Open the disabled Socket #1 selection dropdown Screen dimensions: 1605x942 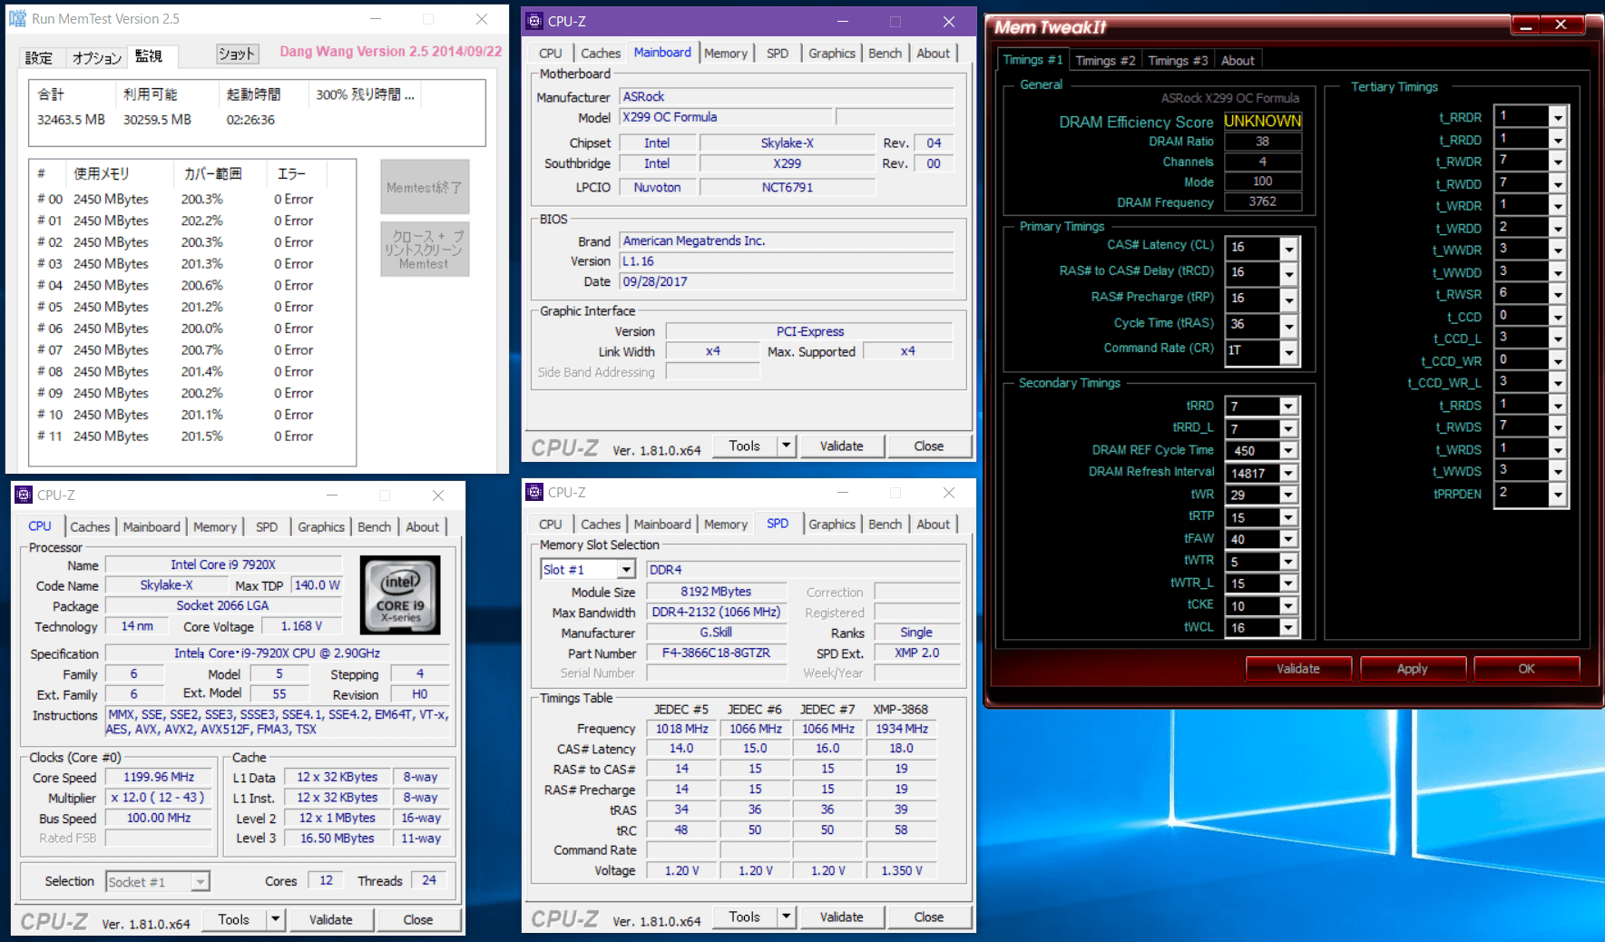200,881
